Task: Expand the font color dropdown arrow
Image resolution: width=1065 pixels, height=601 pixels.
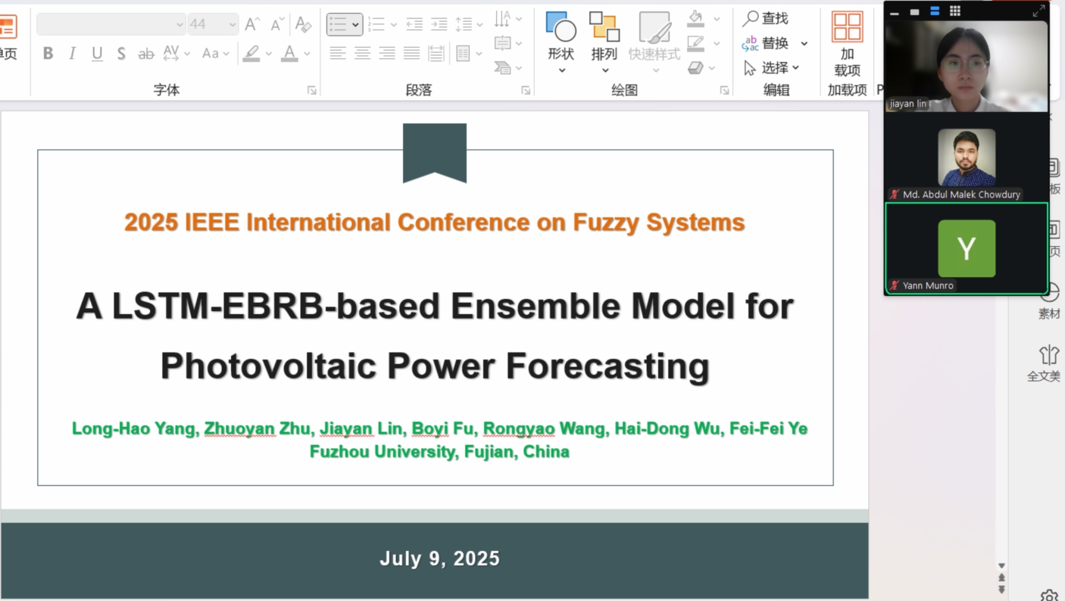Action: click(307, 54)
